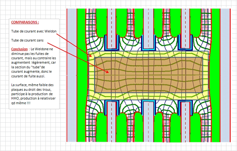Select the left hatched vertical strip
Screen dimensions: 237x151
(x=72, y=75)
